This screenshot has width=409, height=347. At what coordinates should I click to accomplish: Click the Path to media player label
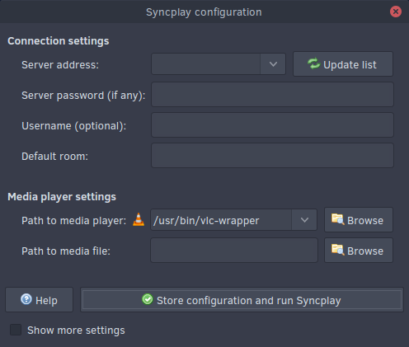pyautogui.click(x=74, y=221)
